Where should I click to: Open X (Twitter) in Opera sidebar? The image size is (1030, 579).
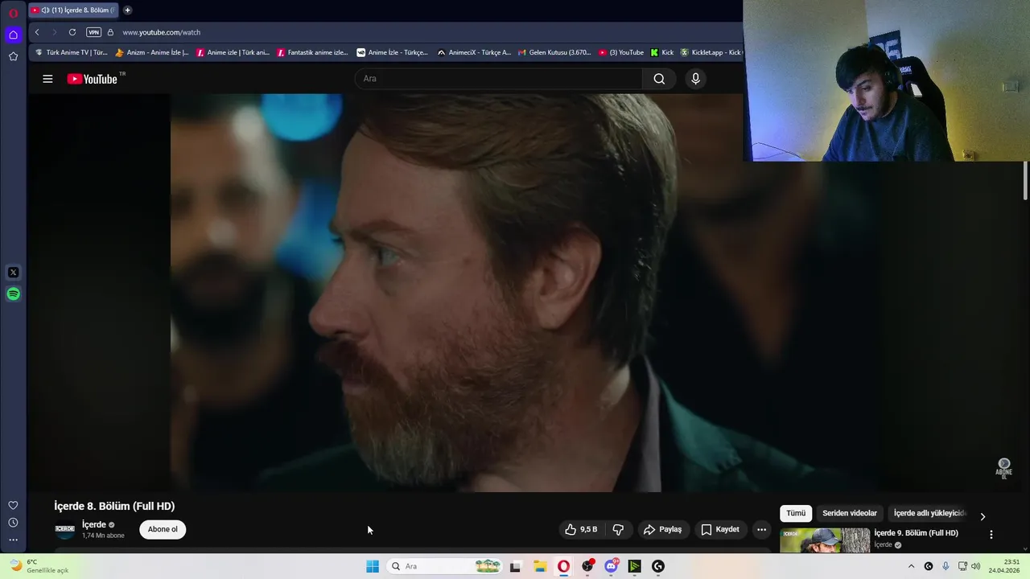coord(13,273)
